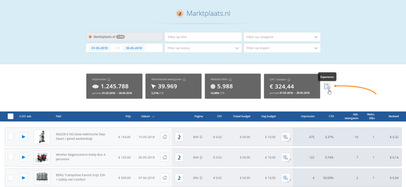406x187 pixels.
Task: Click Marktplaats icon in RAZOR E100 row
Action: 179,137
